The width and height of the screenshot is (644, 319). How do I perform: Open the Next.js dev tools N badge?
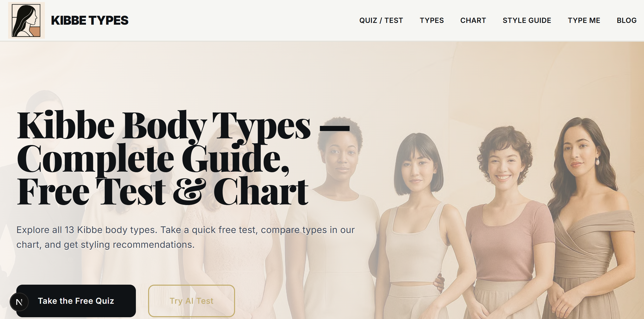point(19,302)
